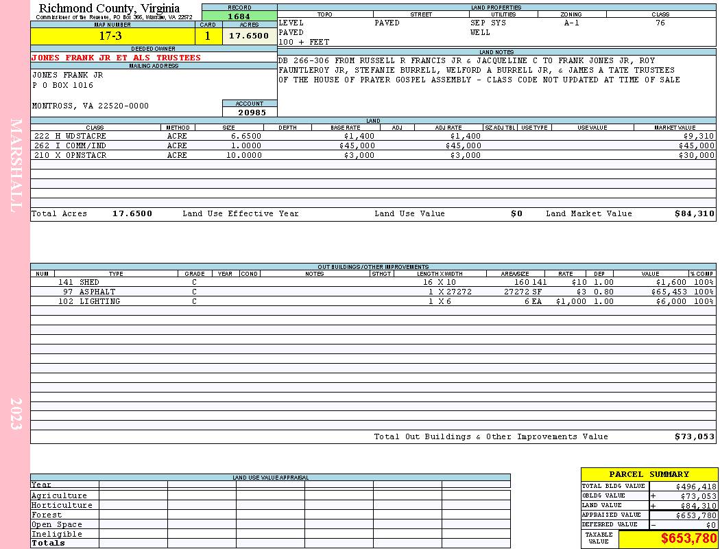Viewport: 720px width, 549px height.
Task: Click the asphalt value $65,453
Action: click(x=669, y=292)
